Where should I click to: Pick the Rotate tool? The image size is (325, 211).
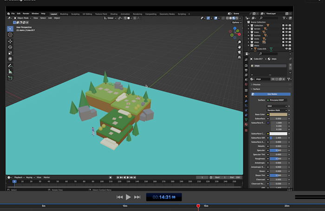[x=10, y=47]
